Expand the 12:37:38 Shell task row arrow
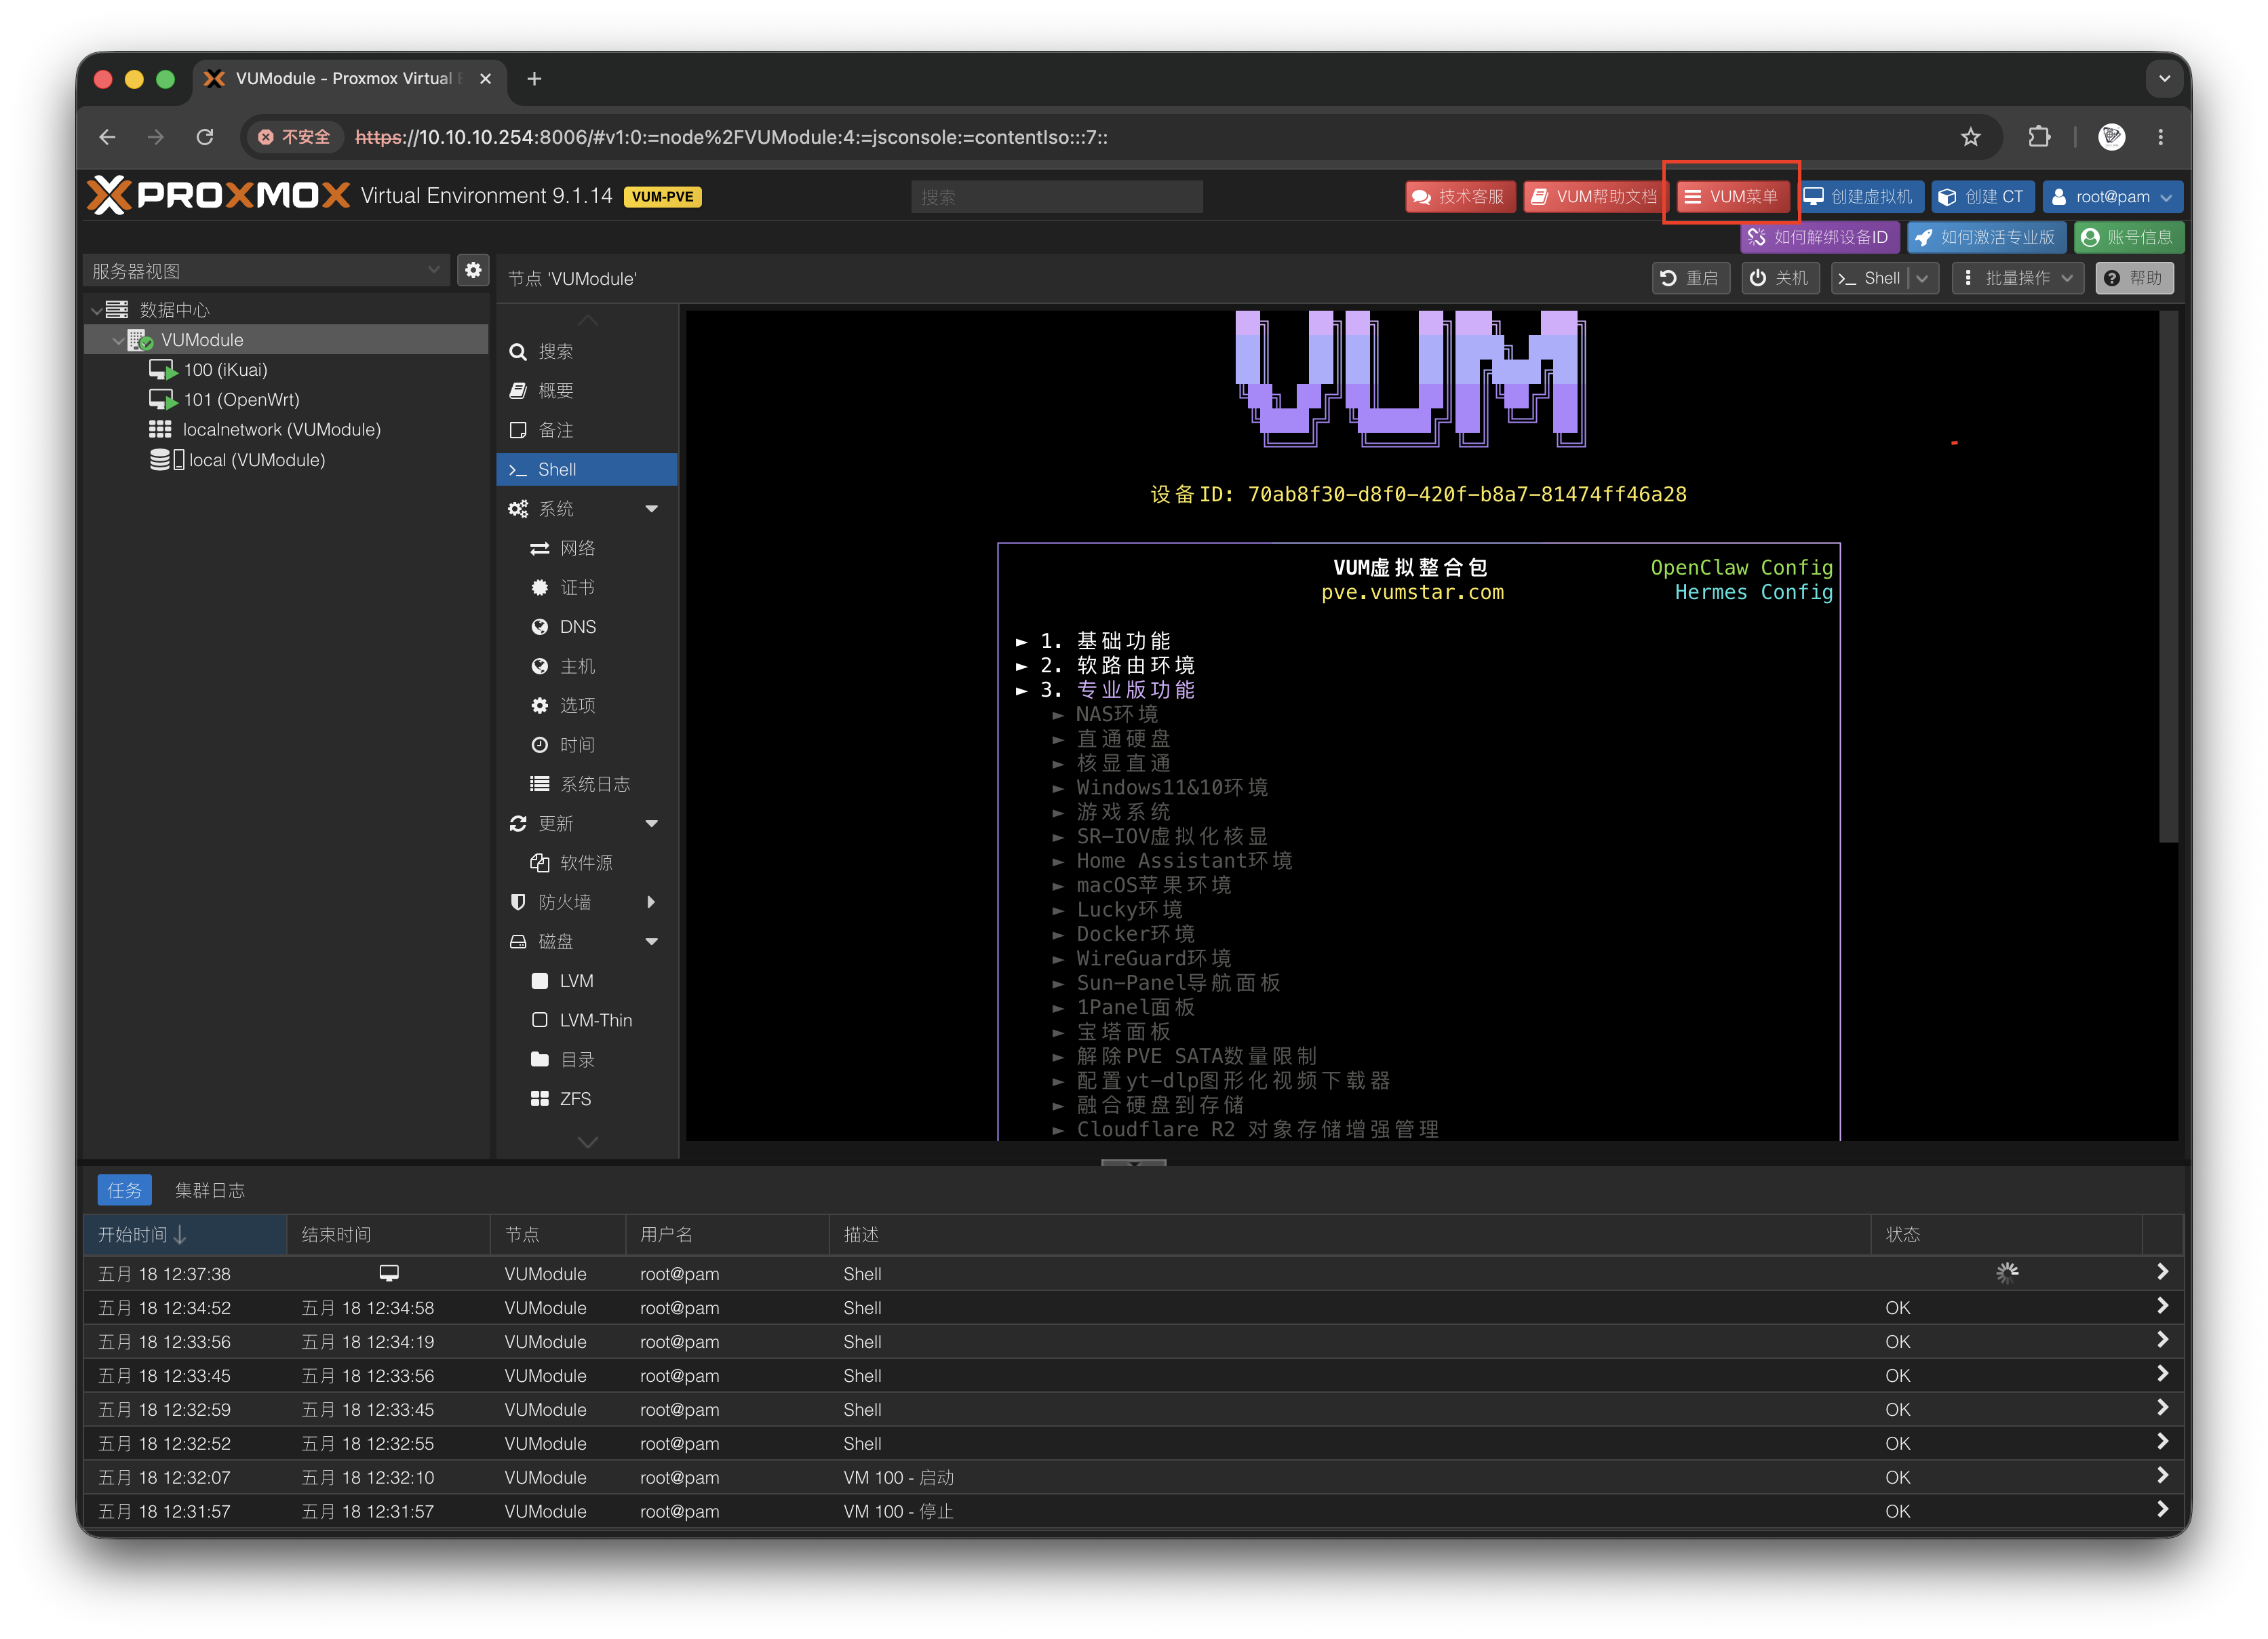Viewport: 2268px width, 1639px height. (x=2162, y=1272)
